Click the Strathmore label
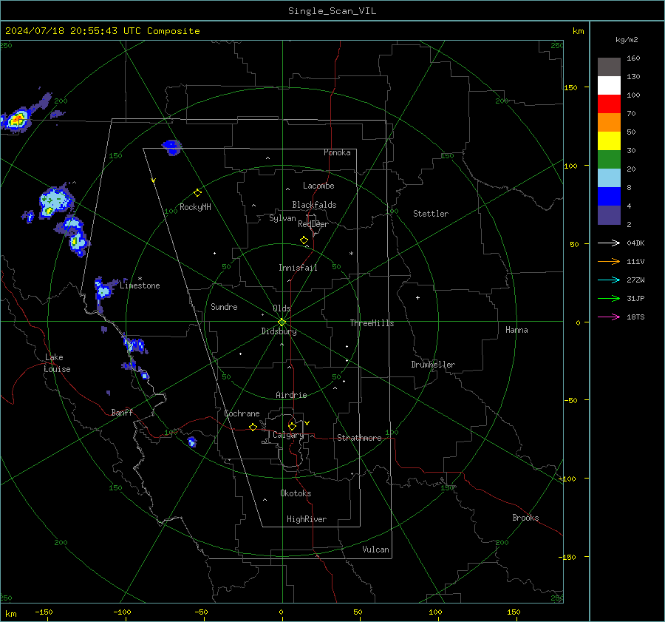This screenshot has width=665, height=622. point(359,438)
